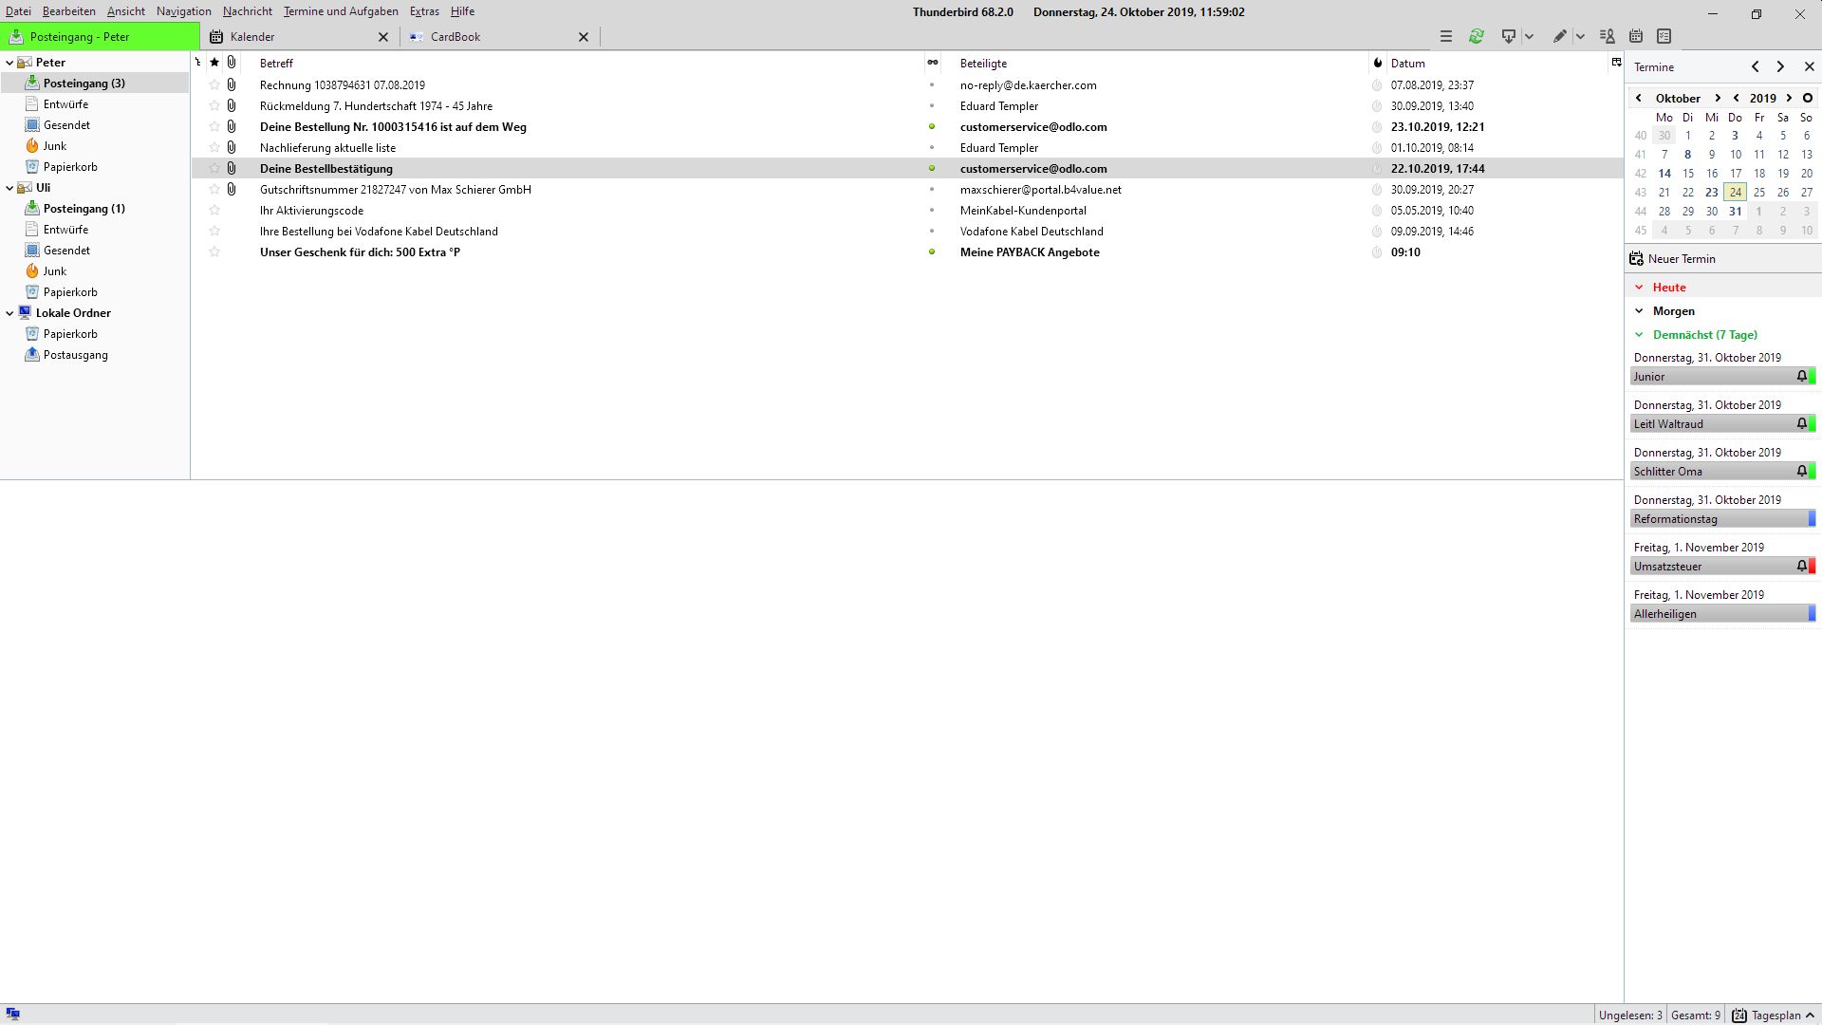Open the get messages dropdown arrow
Viewport: 1822px width, 1025px height.
pyautogui.click(x=1529, y=36)
